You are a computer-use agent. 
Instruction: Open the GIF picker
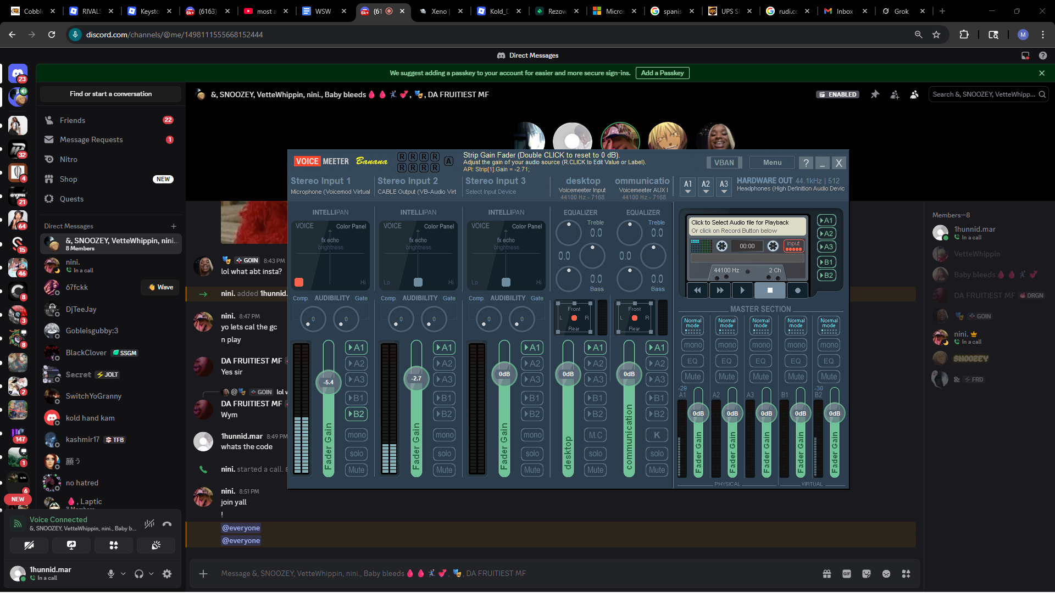pos(847,574)
